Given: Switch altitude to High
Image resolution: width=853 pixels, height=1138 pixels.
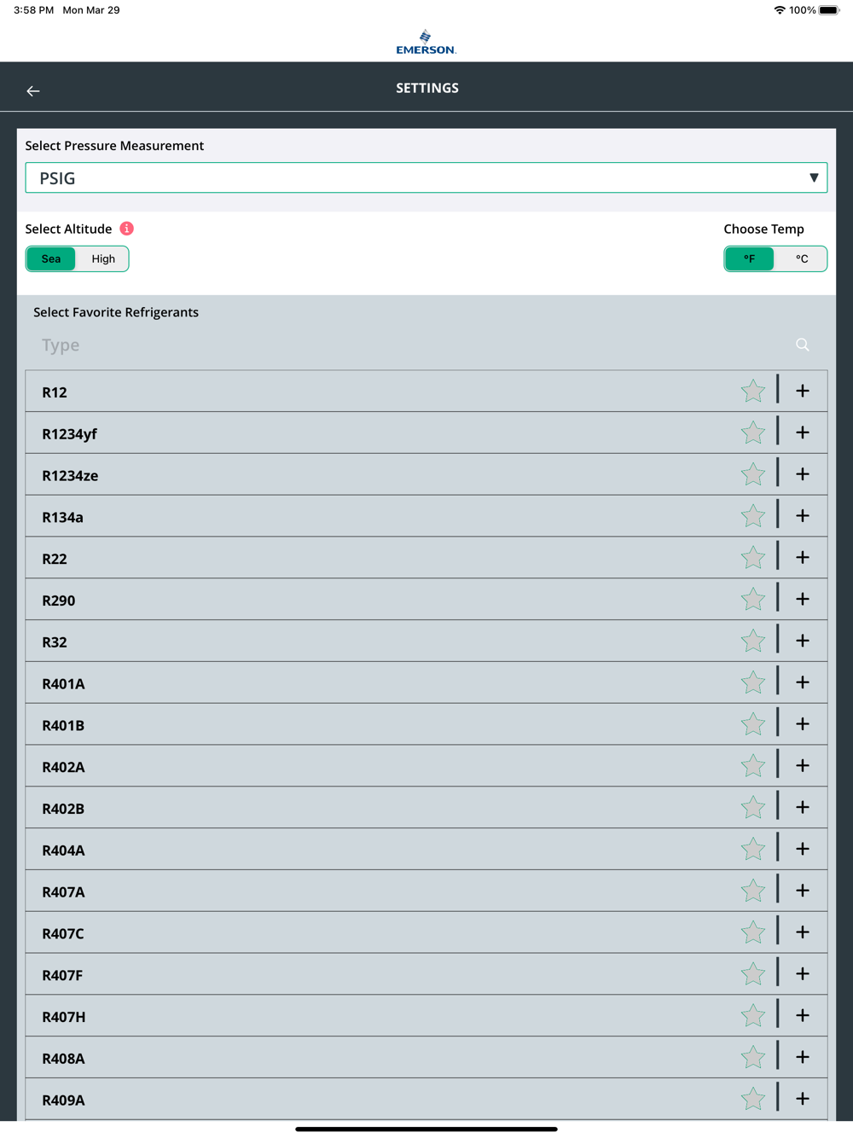Looking at the screenshot, I should point(103,258).
